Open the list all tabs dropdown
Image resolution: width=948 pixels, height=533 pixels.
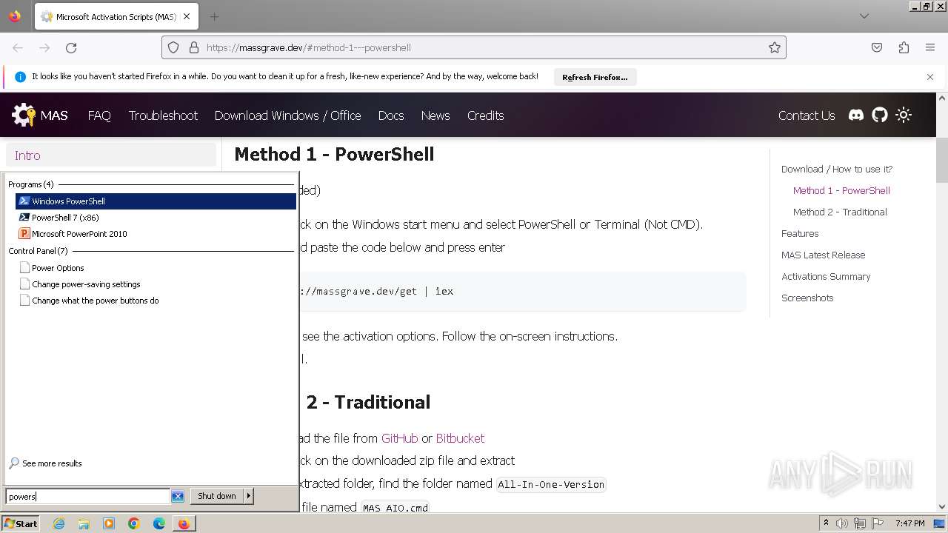864,16
